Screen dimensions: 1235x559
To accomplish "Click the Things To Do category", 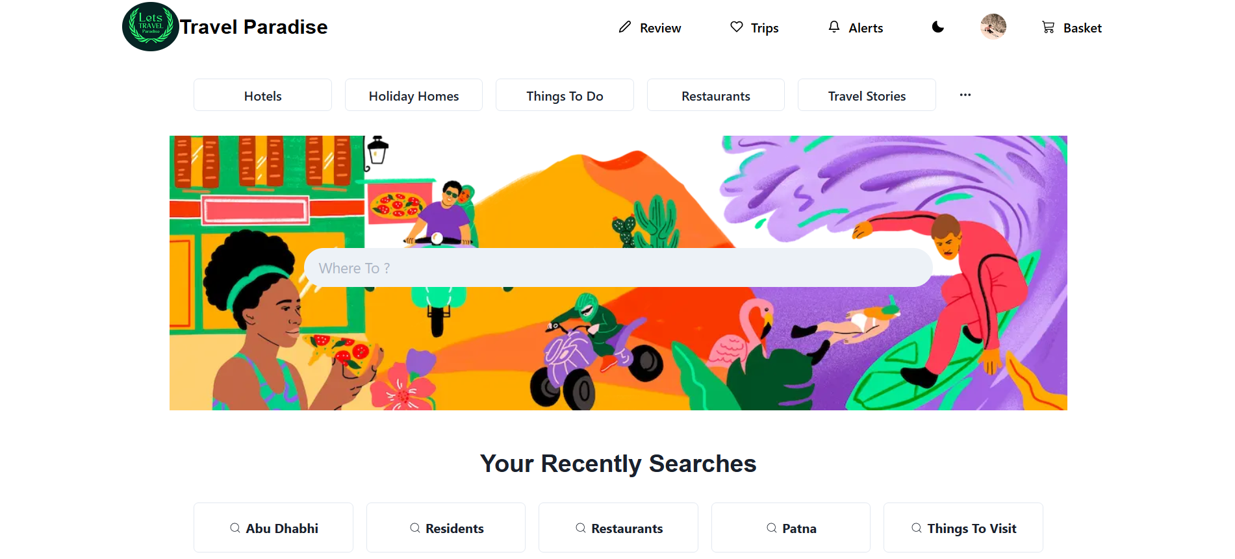I will coord(564,95).
